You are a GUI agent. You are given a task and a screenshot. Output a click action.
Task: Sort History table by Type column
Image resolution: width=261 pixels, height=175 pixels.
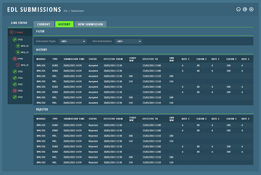(55, 59)
